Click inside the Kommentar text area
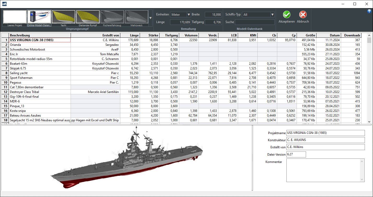The image size is (373, 197). [323, 170]
